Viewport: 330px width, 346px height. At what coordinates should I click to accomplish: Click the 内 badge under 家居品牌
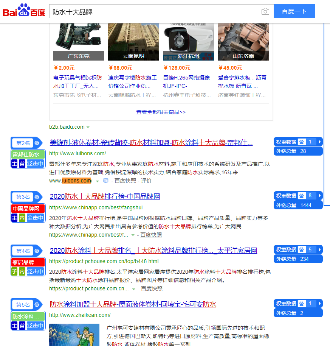tap(22, 271)
